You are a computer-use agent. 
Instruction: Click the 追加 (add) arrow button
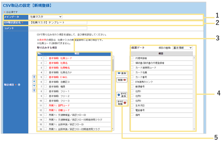pos(122,74)
